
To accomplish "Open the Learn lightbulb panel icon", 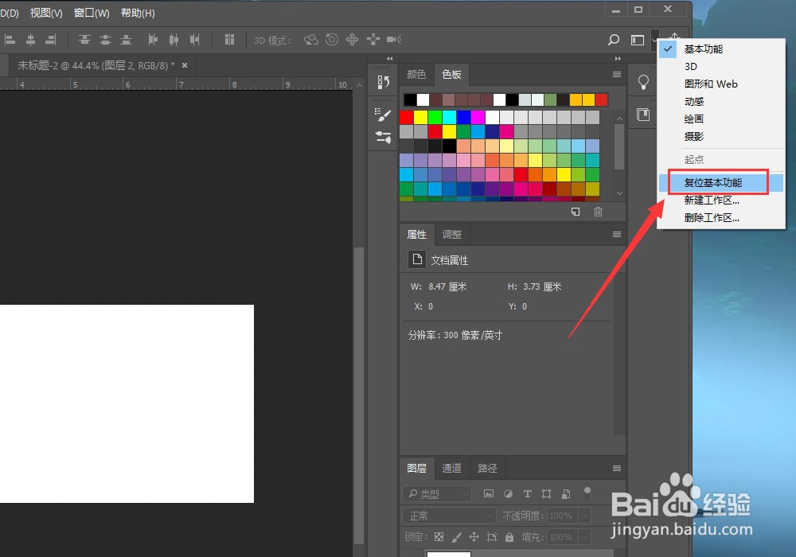I will [x=643, y=82].
